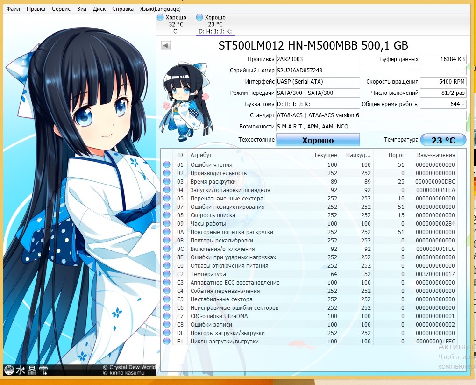This screenshot has width=476, height=385.
Task: Click status icon of Включения/отключения
Action: 167,249
